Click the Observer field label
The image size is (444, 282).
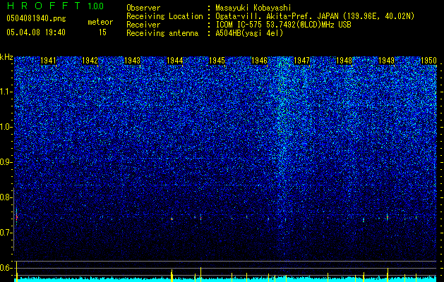pyautogui.click(x=143, y=8)
